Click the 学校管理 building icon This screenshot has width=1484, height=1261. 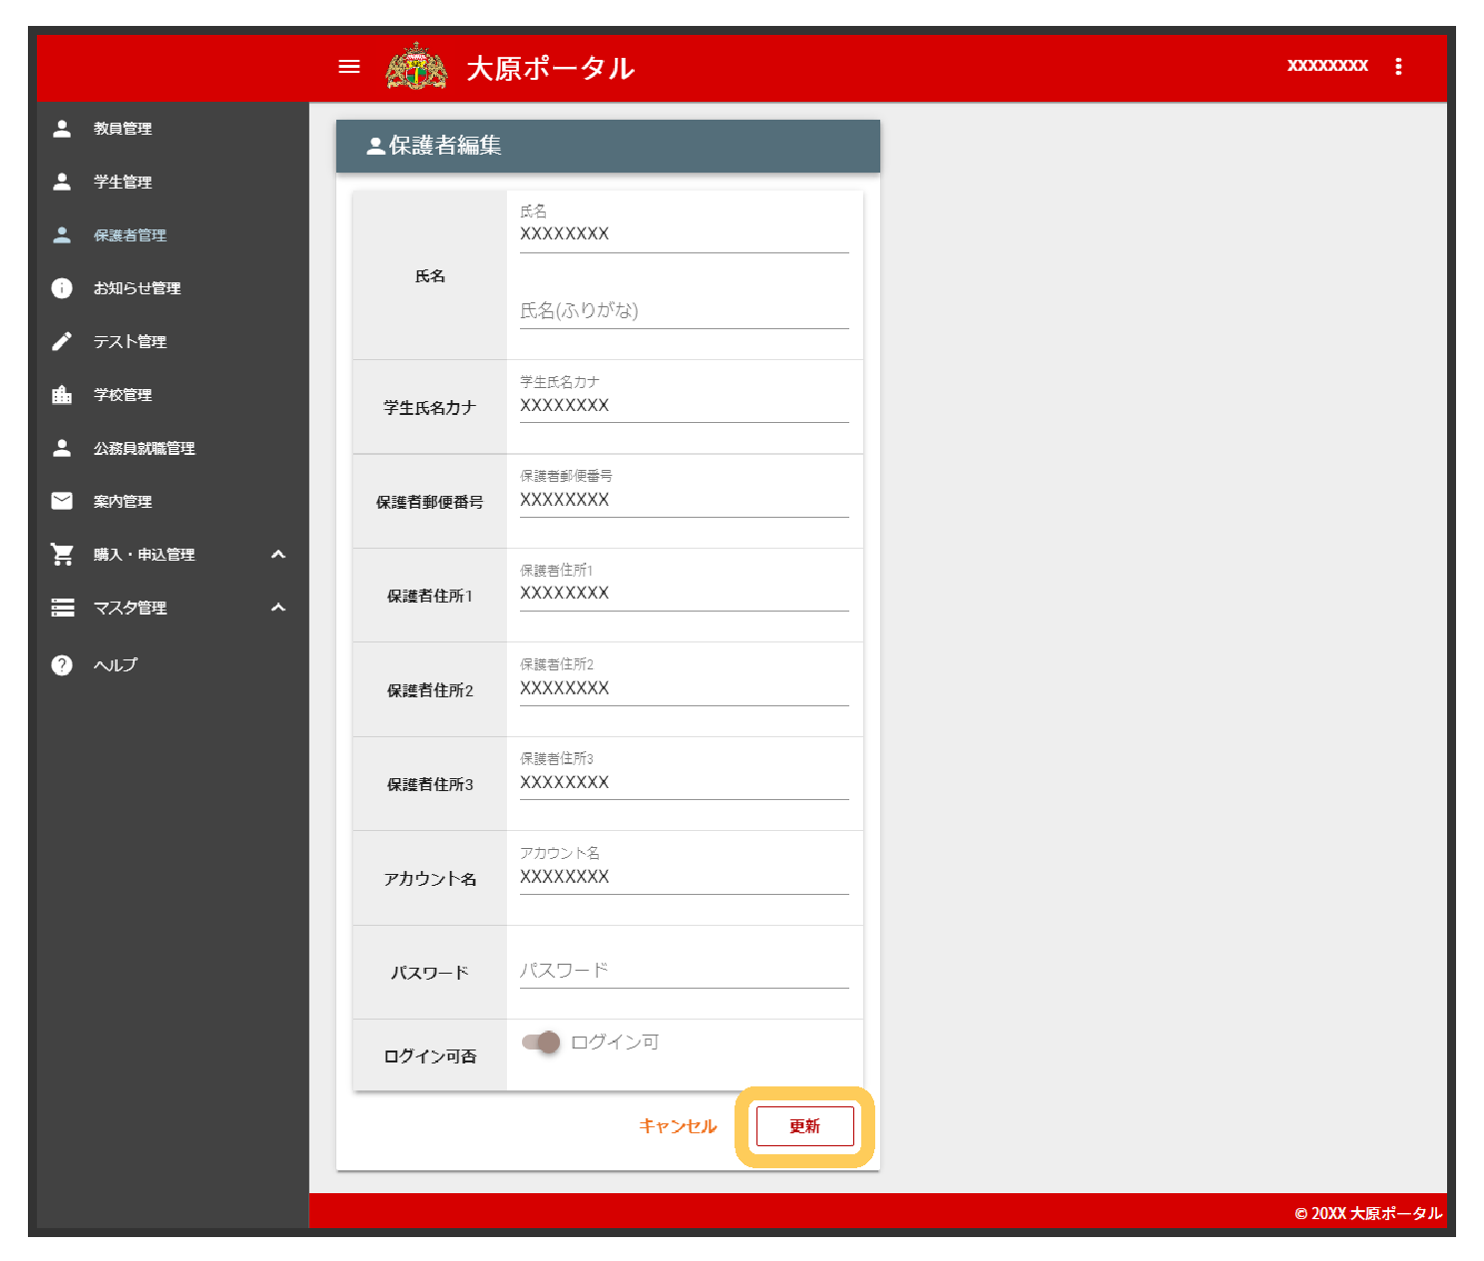coord(62,395)
